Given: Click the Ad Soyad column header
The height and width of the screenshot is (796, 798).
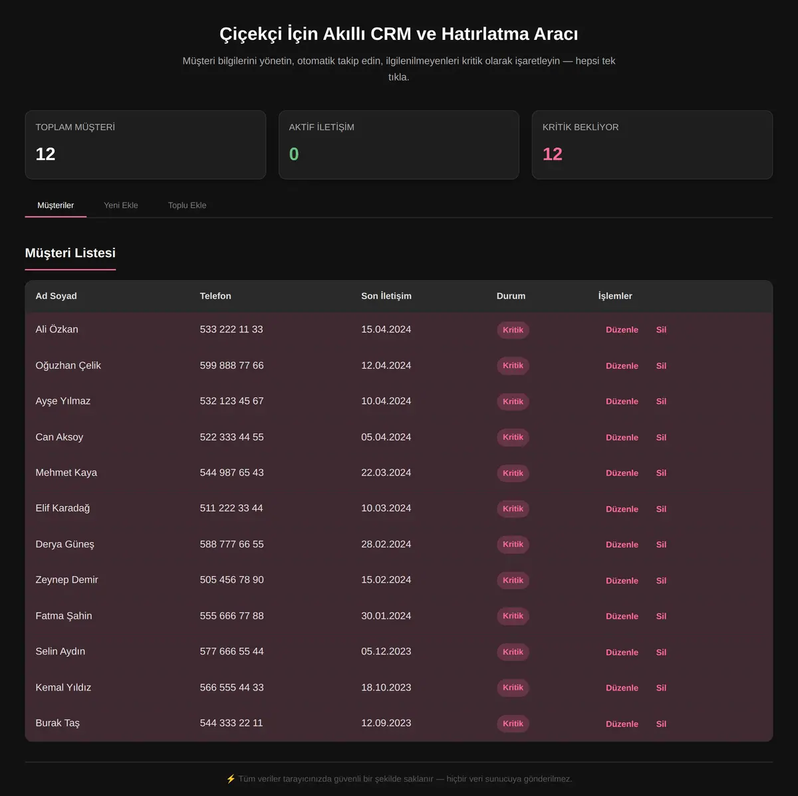Looking at the screenshot, I should pos(56,296).
